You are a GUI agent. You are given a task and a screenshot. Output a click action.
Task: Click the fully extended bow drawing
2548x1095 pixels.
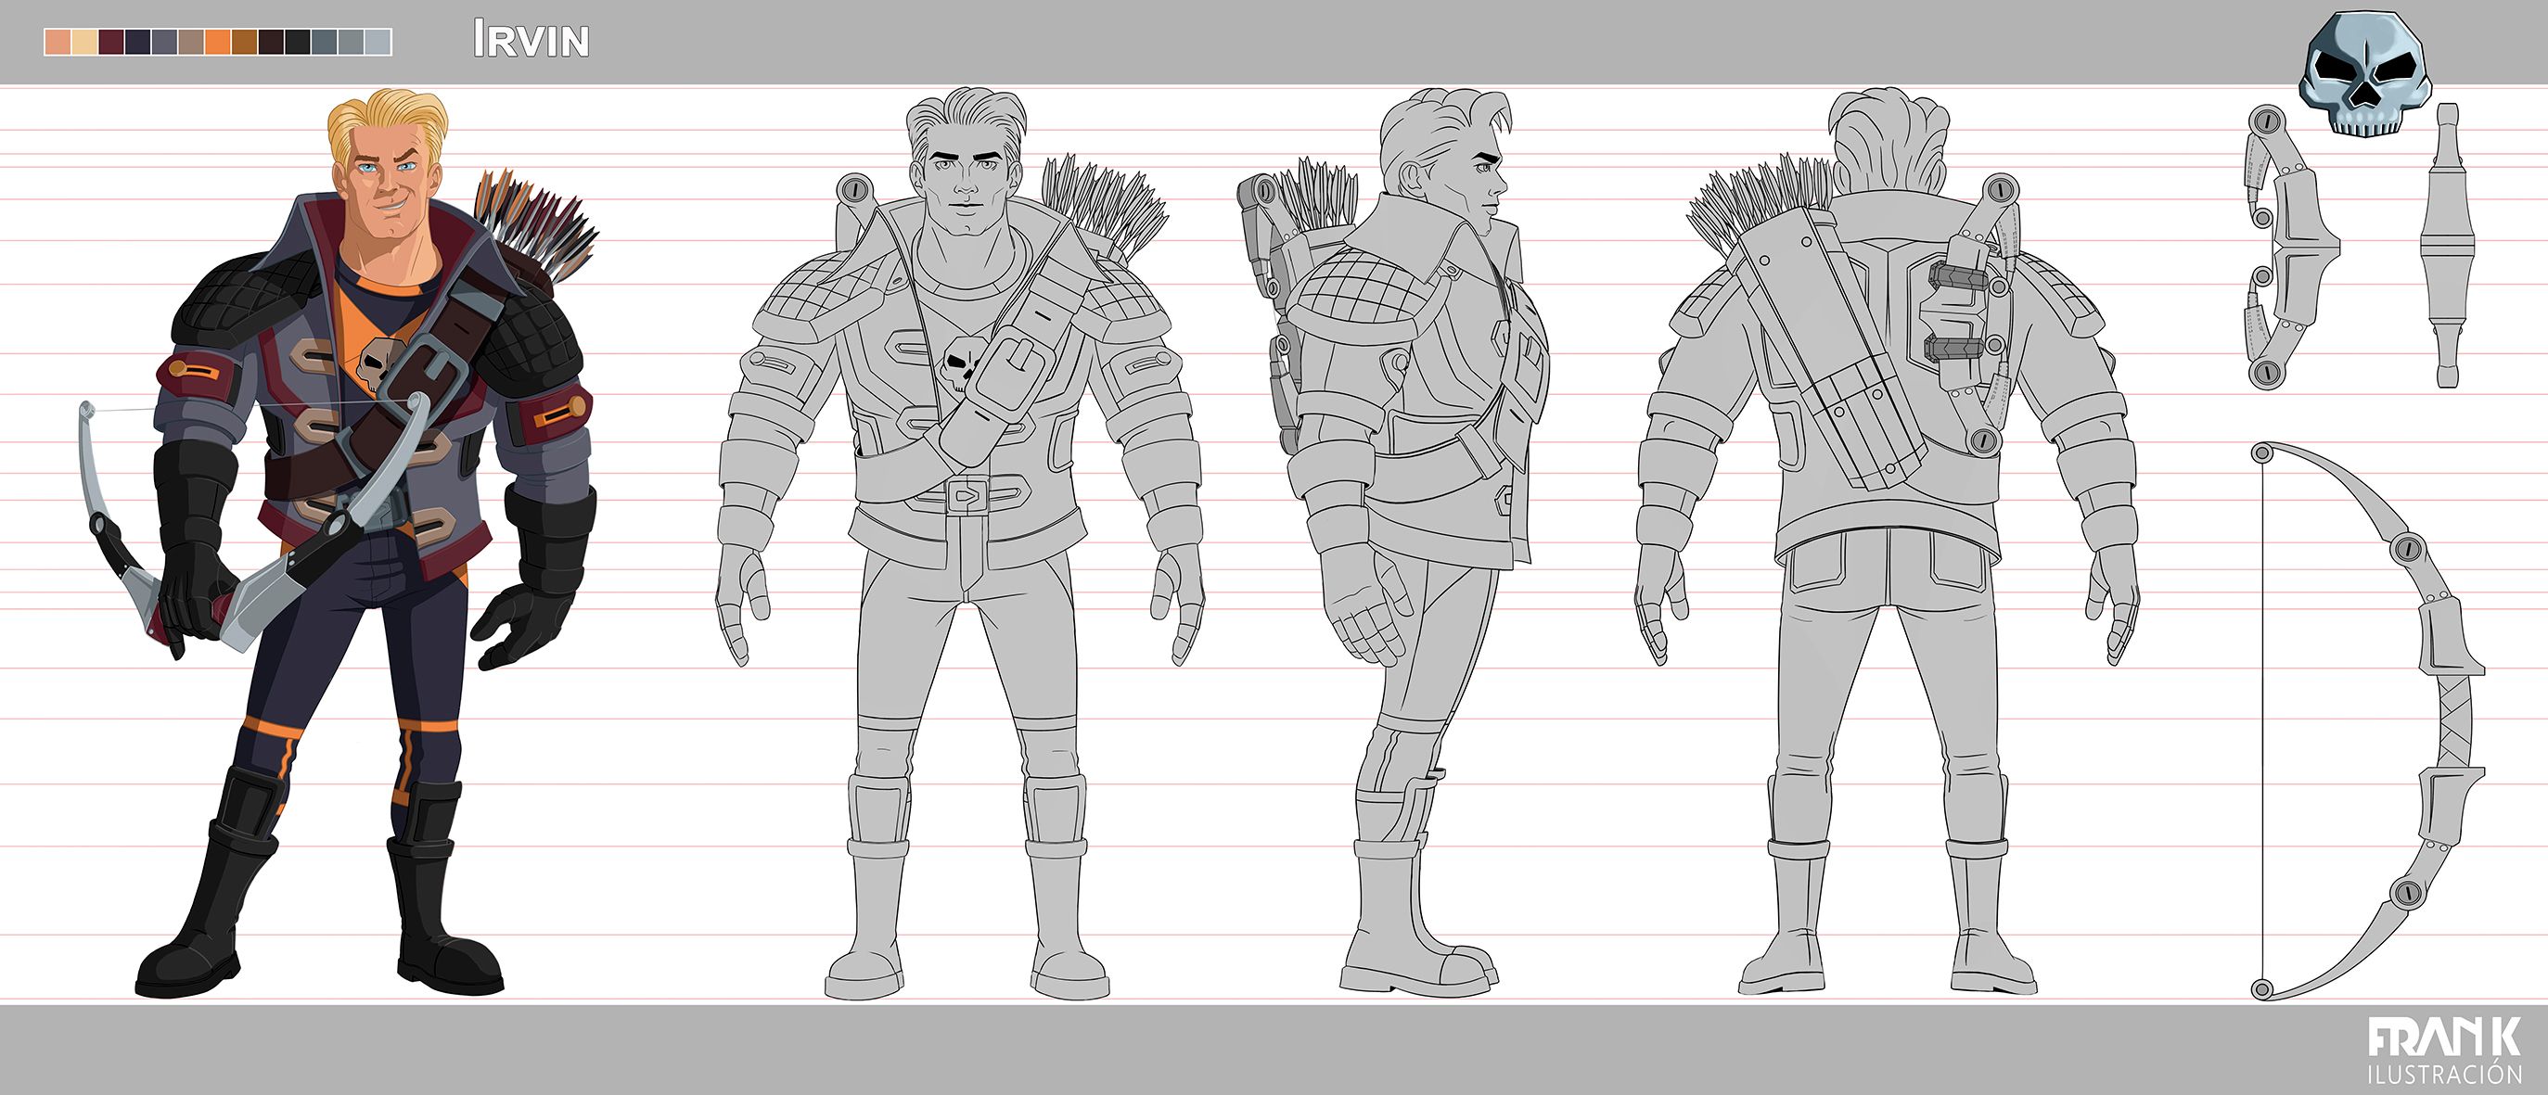[2367, 722]
